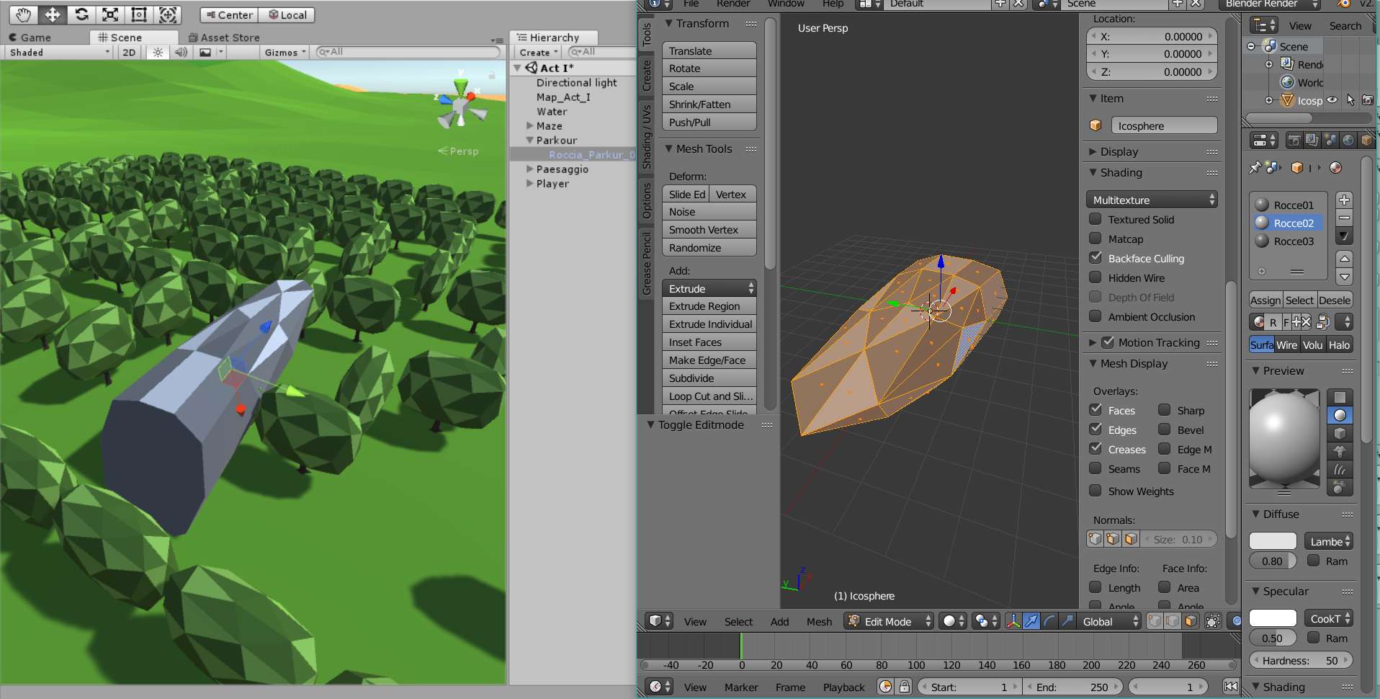Collapse the Parkour object in Hierarchy
The height and width of the screenshot is (699, 1380).
530,140
